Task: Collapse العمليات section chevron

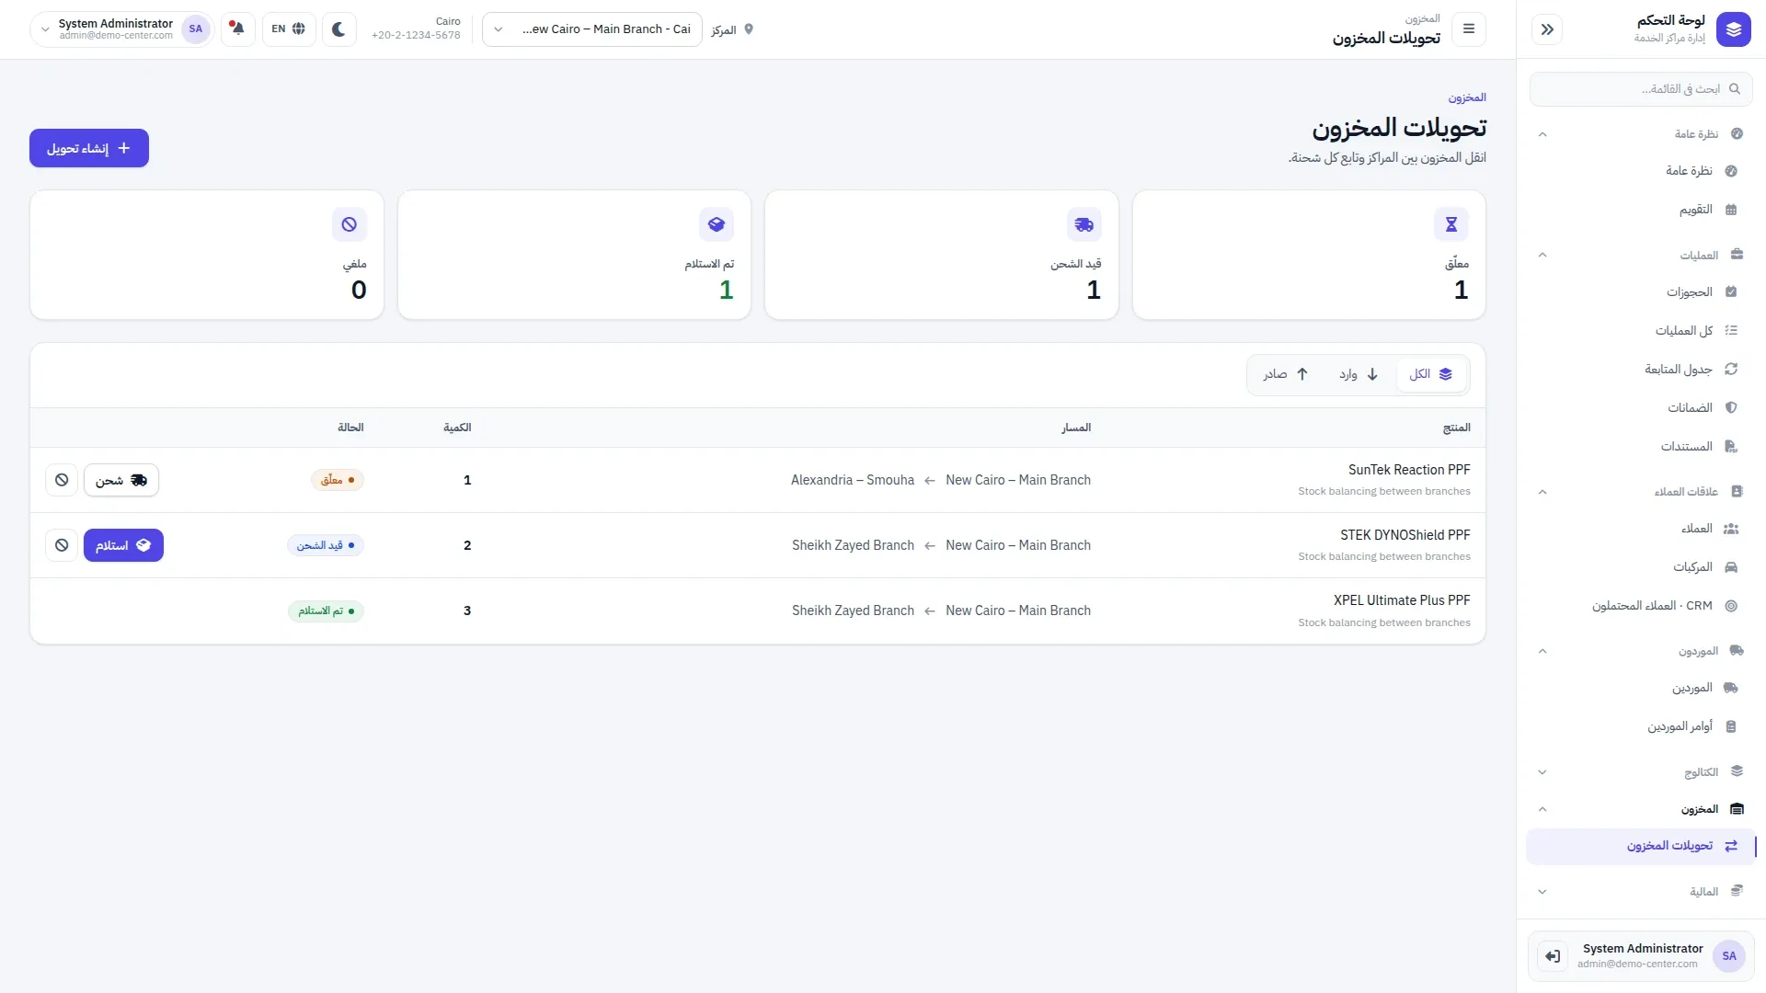Action: click(x=1542, y=255)
